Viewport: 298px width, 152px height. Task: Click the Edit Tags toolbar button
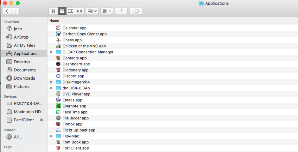pyautogui.click(x=136, y=11)
